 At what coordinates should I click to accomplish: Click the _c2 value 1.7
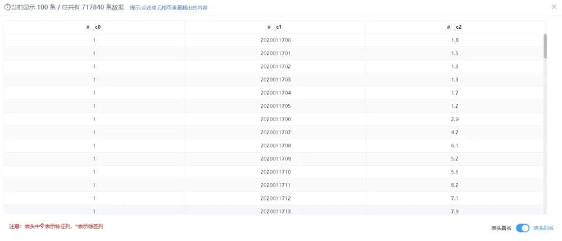pyautogui.click(x=455, y=93)
